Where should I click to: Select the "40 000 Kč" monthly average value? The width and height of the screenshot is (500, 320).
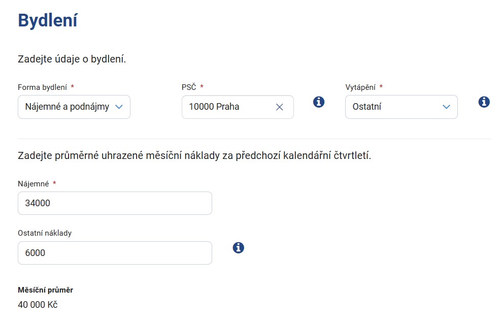point(38,305)
